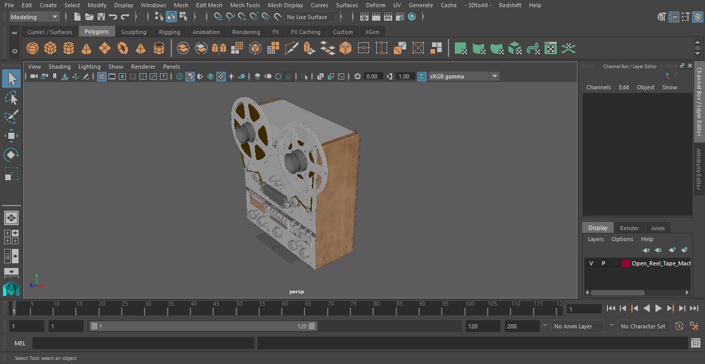Activate the Scale tool in the toolbox
Image resolution: width=705 pixels, height=364 pixels.
11,174
